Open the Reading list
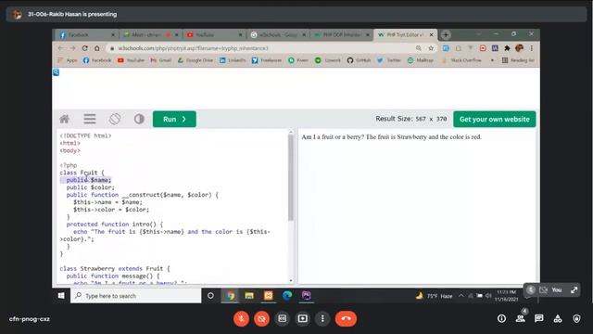Screen dimensions: 593x334 tap(518, 60)
